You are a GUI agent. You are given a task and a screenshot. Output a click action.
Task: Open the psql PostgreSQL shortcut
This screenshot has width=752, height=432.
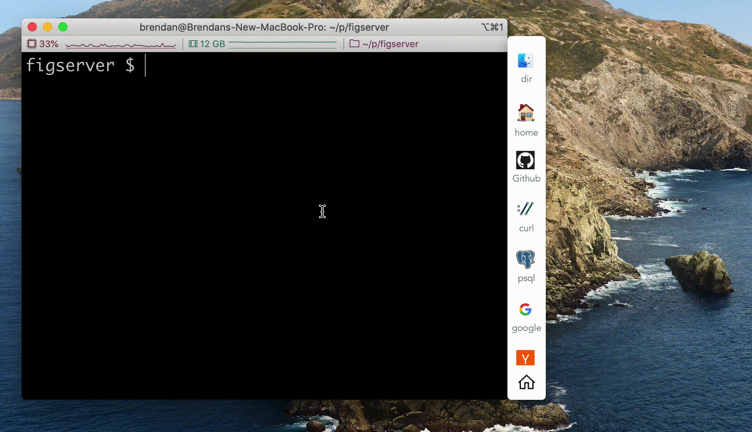(x=526, y=259)
